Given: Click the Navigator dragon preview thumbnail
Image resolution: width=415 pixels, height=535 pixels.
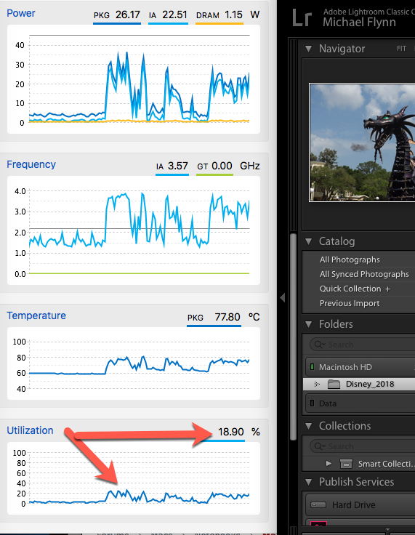Looking at the screenshot, I should [362, 142].
